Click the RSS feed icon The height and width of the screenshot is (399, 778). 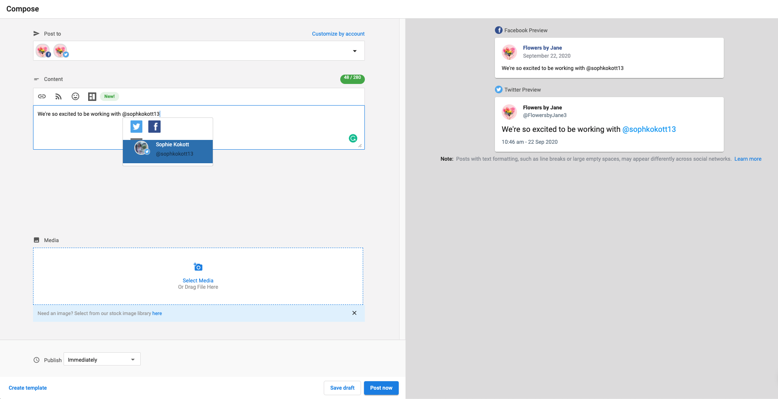(58, 97)
